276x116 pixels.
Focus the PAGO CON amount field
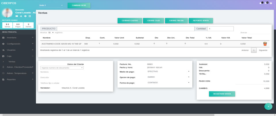click(253, 81)
